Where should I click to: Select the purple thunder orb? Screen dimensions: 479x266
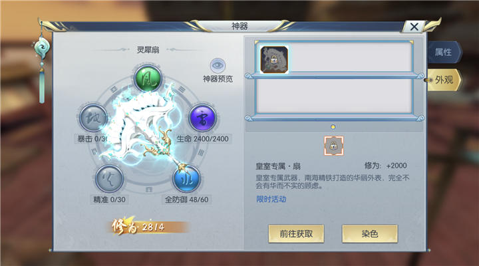pyautogui.click(x=202, y=118)
